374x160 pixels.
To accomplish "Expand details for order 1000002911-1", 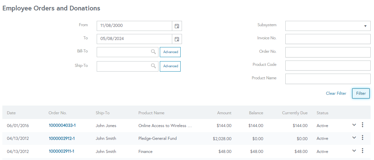I will (x=354, y=151).
